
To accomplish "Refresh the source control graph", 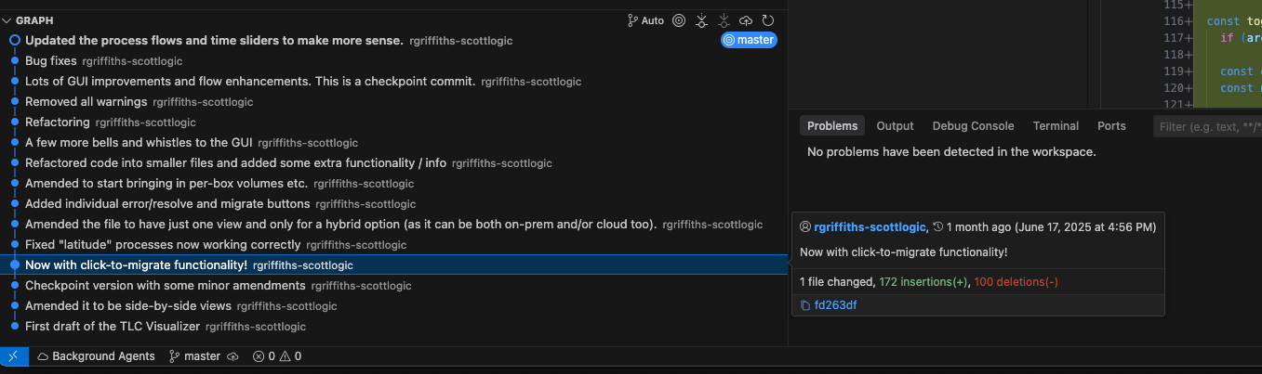I will (x=768, y=20).
